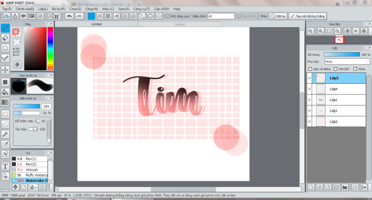The height and width of the screenshot is (200, 372).
Task: Create a new layer folder
Action: (x=345, y=187)
